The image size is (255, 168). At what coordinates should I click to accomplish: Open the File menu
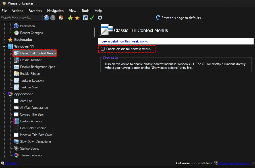4,11
